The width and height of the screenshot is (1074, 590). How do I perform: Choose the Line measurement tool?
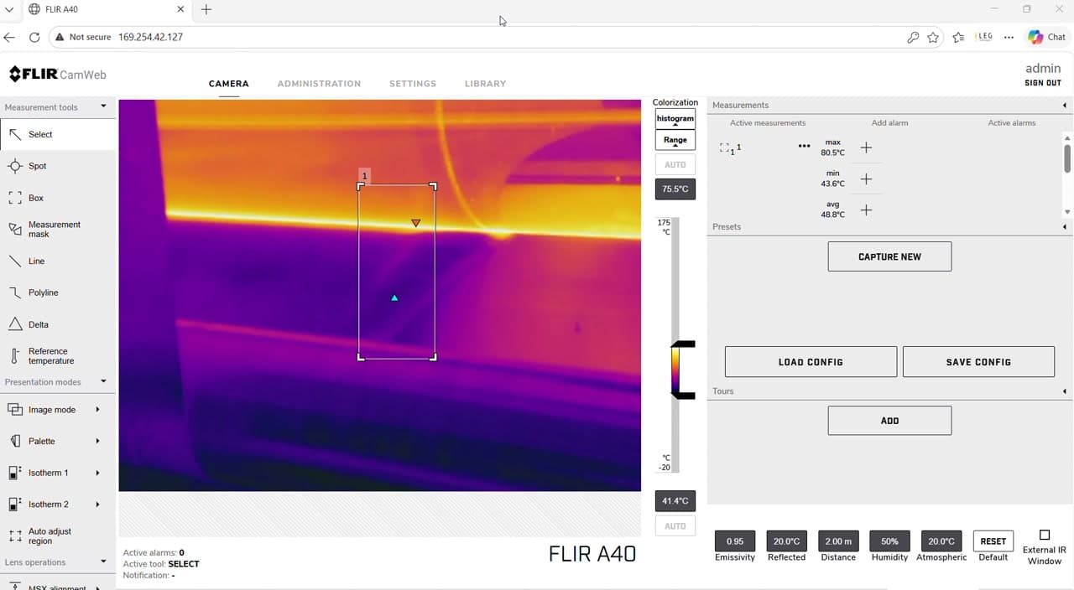coord(36,261)
